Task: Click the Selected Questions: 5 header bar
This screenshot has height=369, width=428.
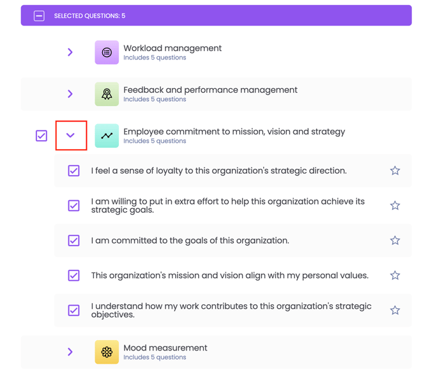Action: click(216, 15)
